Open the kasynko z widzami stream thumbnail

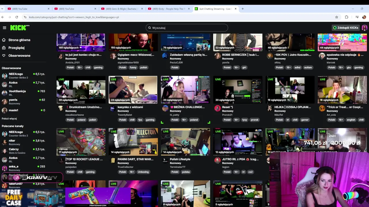133,90
